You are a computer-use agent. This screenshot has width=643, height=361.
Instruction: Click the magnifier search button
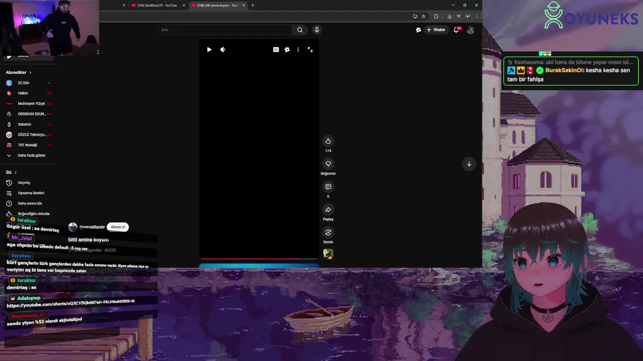click(x=300, y=30)
